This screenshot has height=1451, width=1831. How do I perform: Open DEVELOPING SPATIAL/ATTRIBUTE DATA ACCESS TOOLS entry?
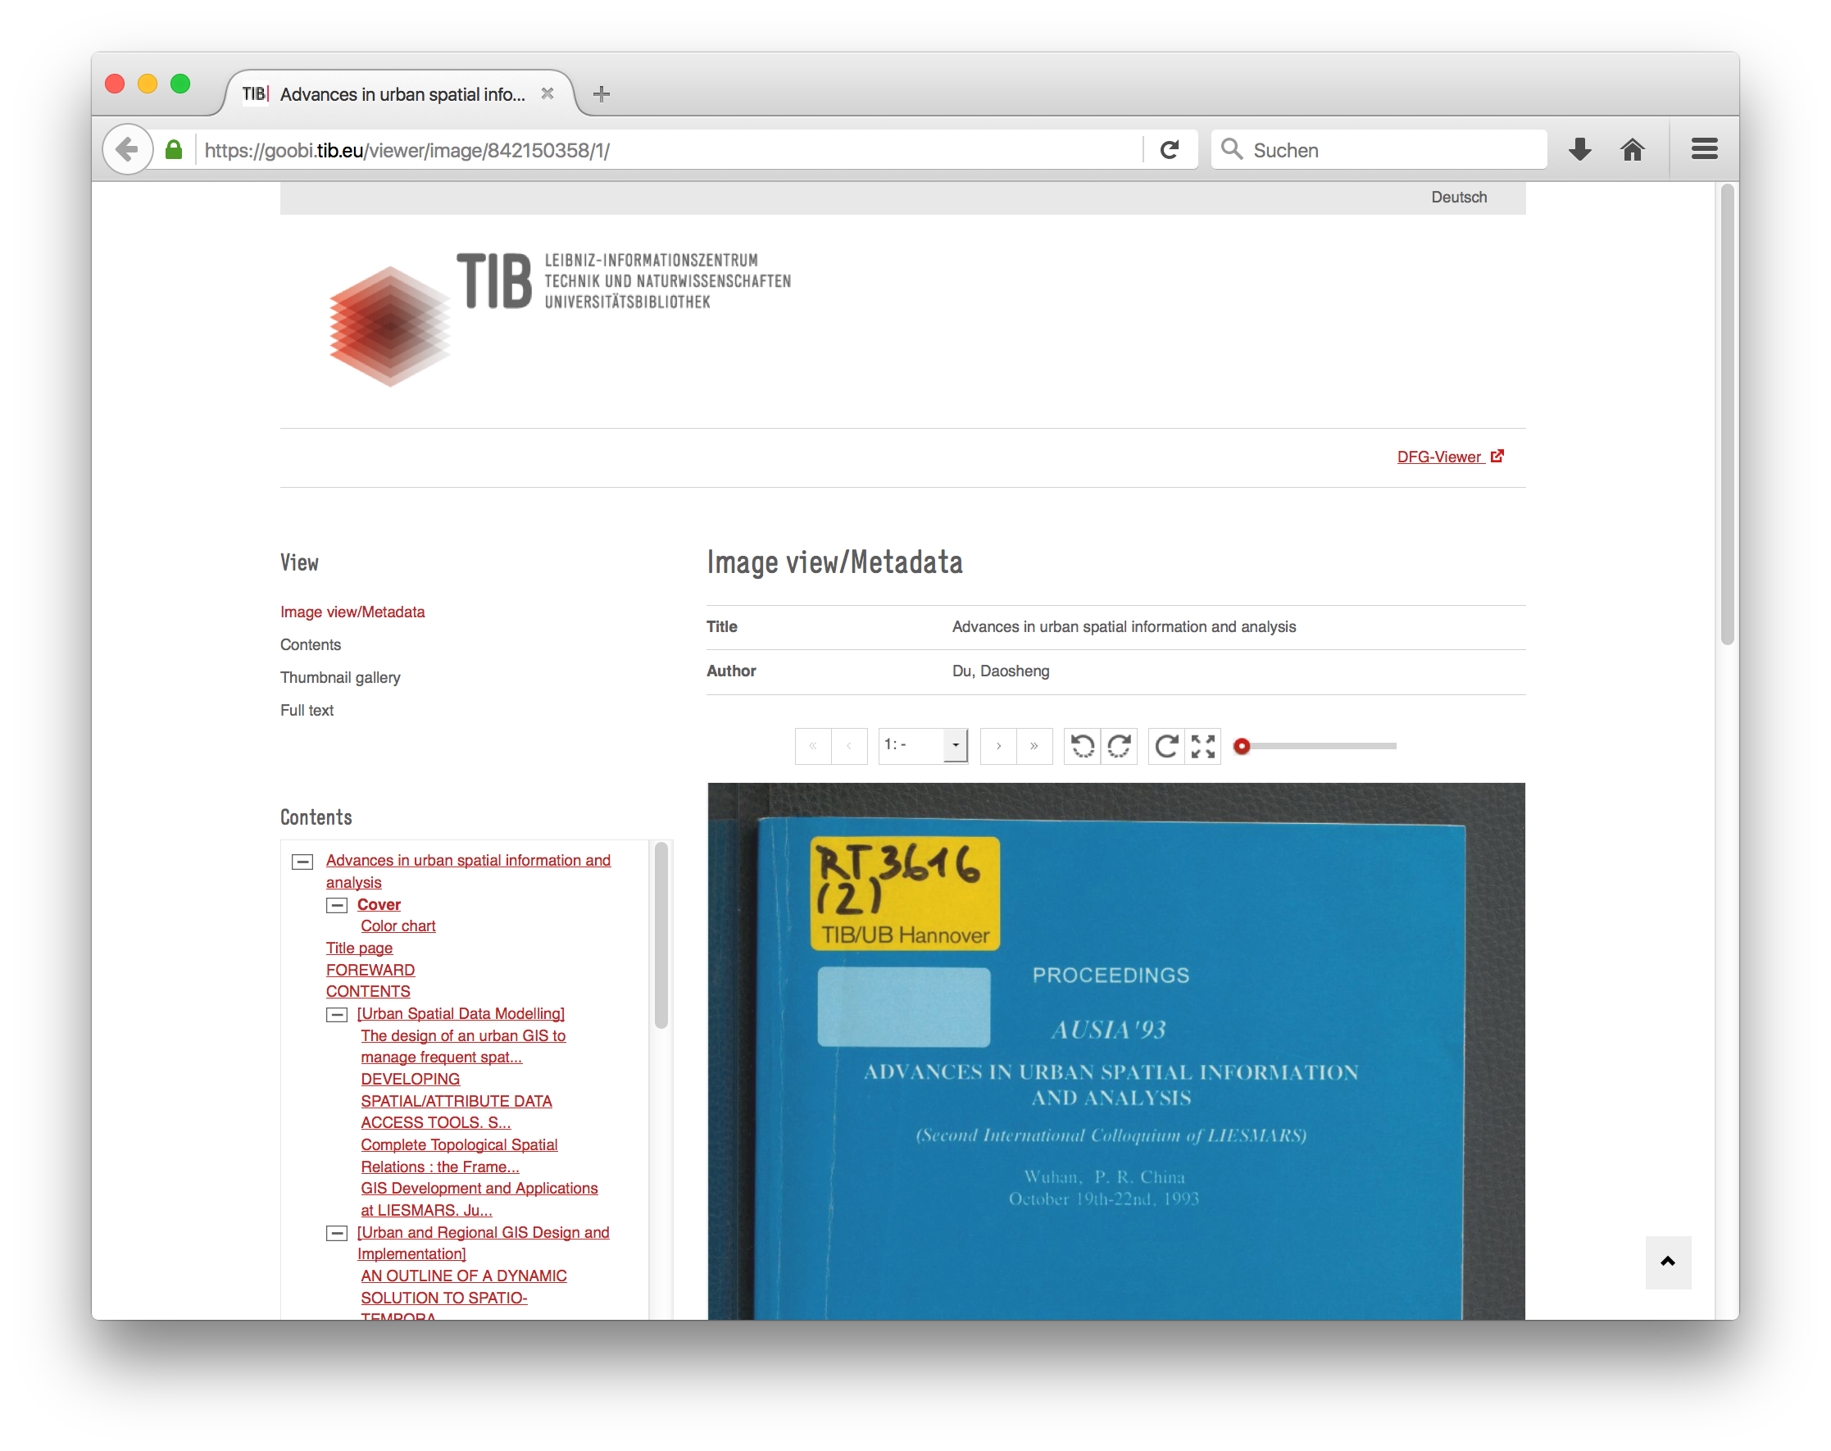[x=456, y=1101]
